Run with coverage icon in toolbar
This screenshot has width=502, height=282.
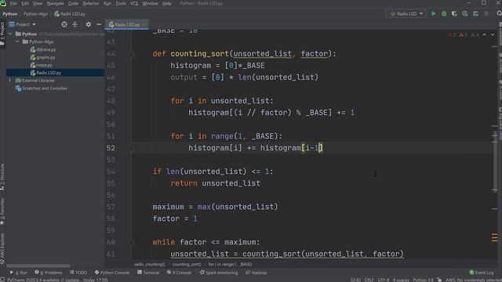[454, 14]
